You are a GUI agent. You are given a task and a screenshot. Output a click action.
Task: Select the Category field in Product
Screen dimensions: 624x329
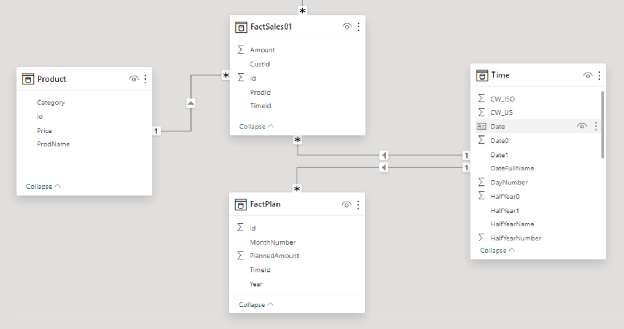pyautogui.click(x=51, y=103)
